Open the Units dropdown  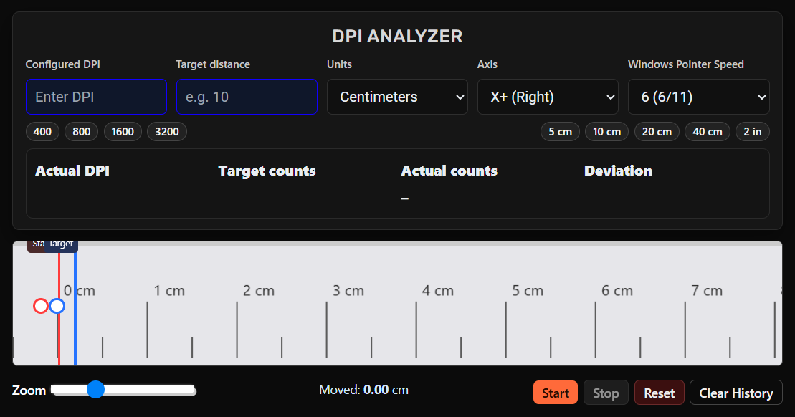pos(397,96)
